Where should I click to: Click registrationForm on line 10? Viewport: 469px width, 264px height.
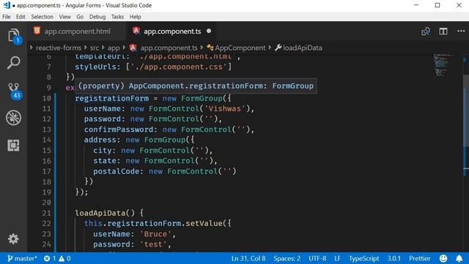click(x=111, y=98)
